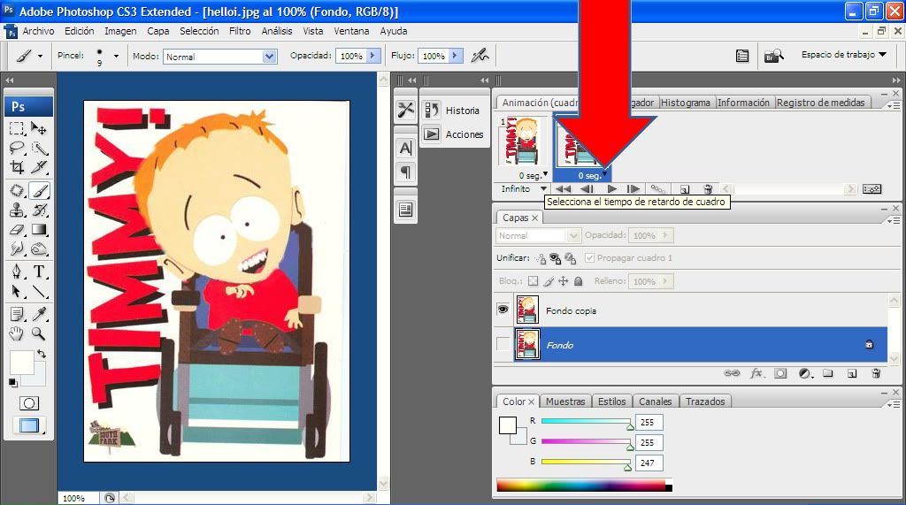Select the Notes tool
Image resolution: width=906 pixels, height=505 pixels.
click(17, 314)
